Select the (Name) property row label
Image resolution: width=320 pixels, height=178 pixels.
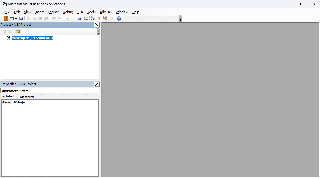coord(7,102)
